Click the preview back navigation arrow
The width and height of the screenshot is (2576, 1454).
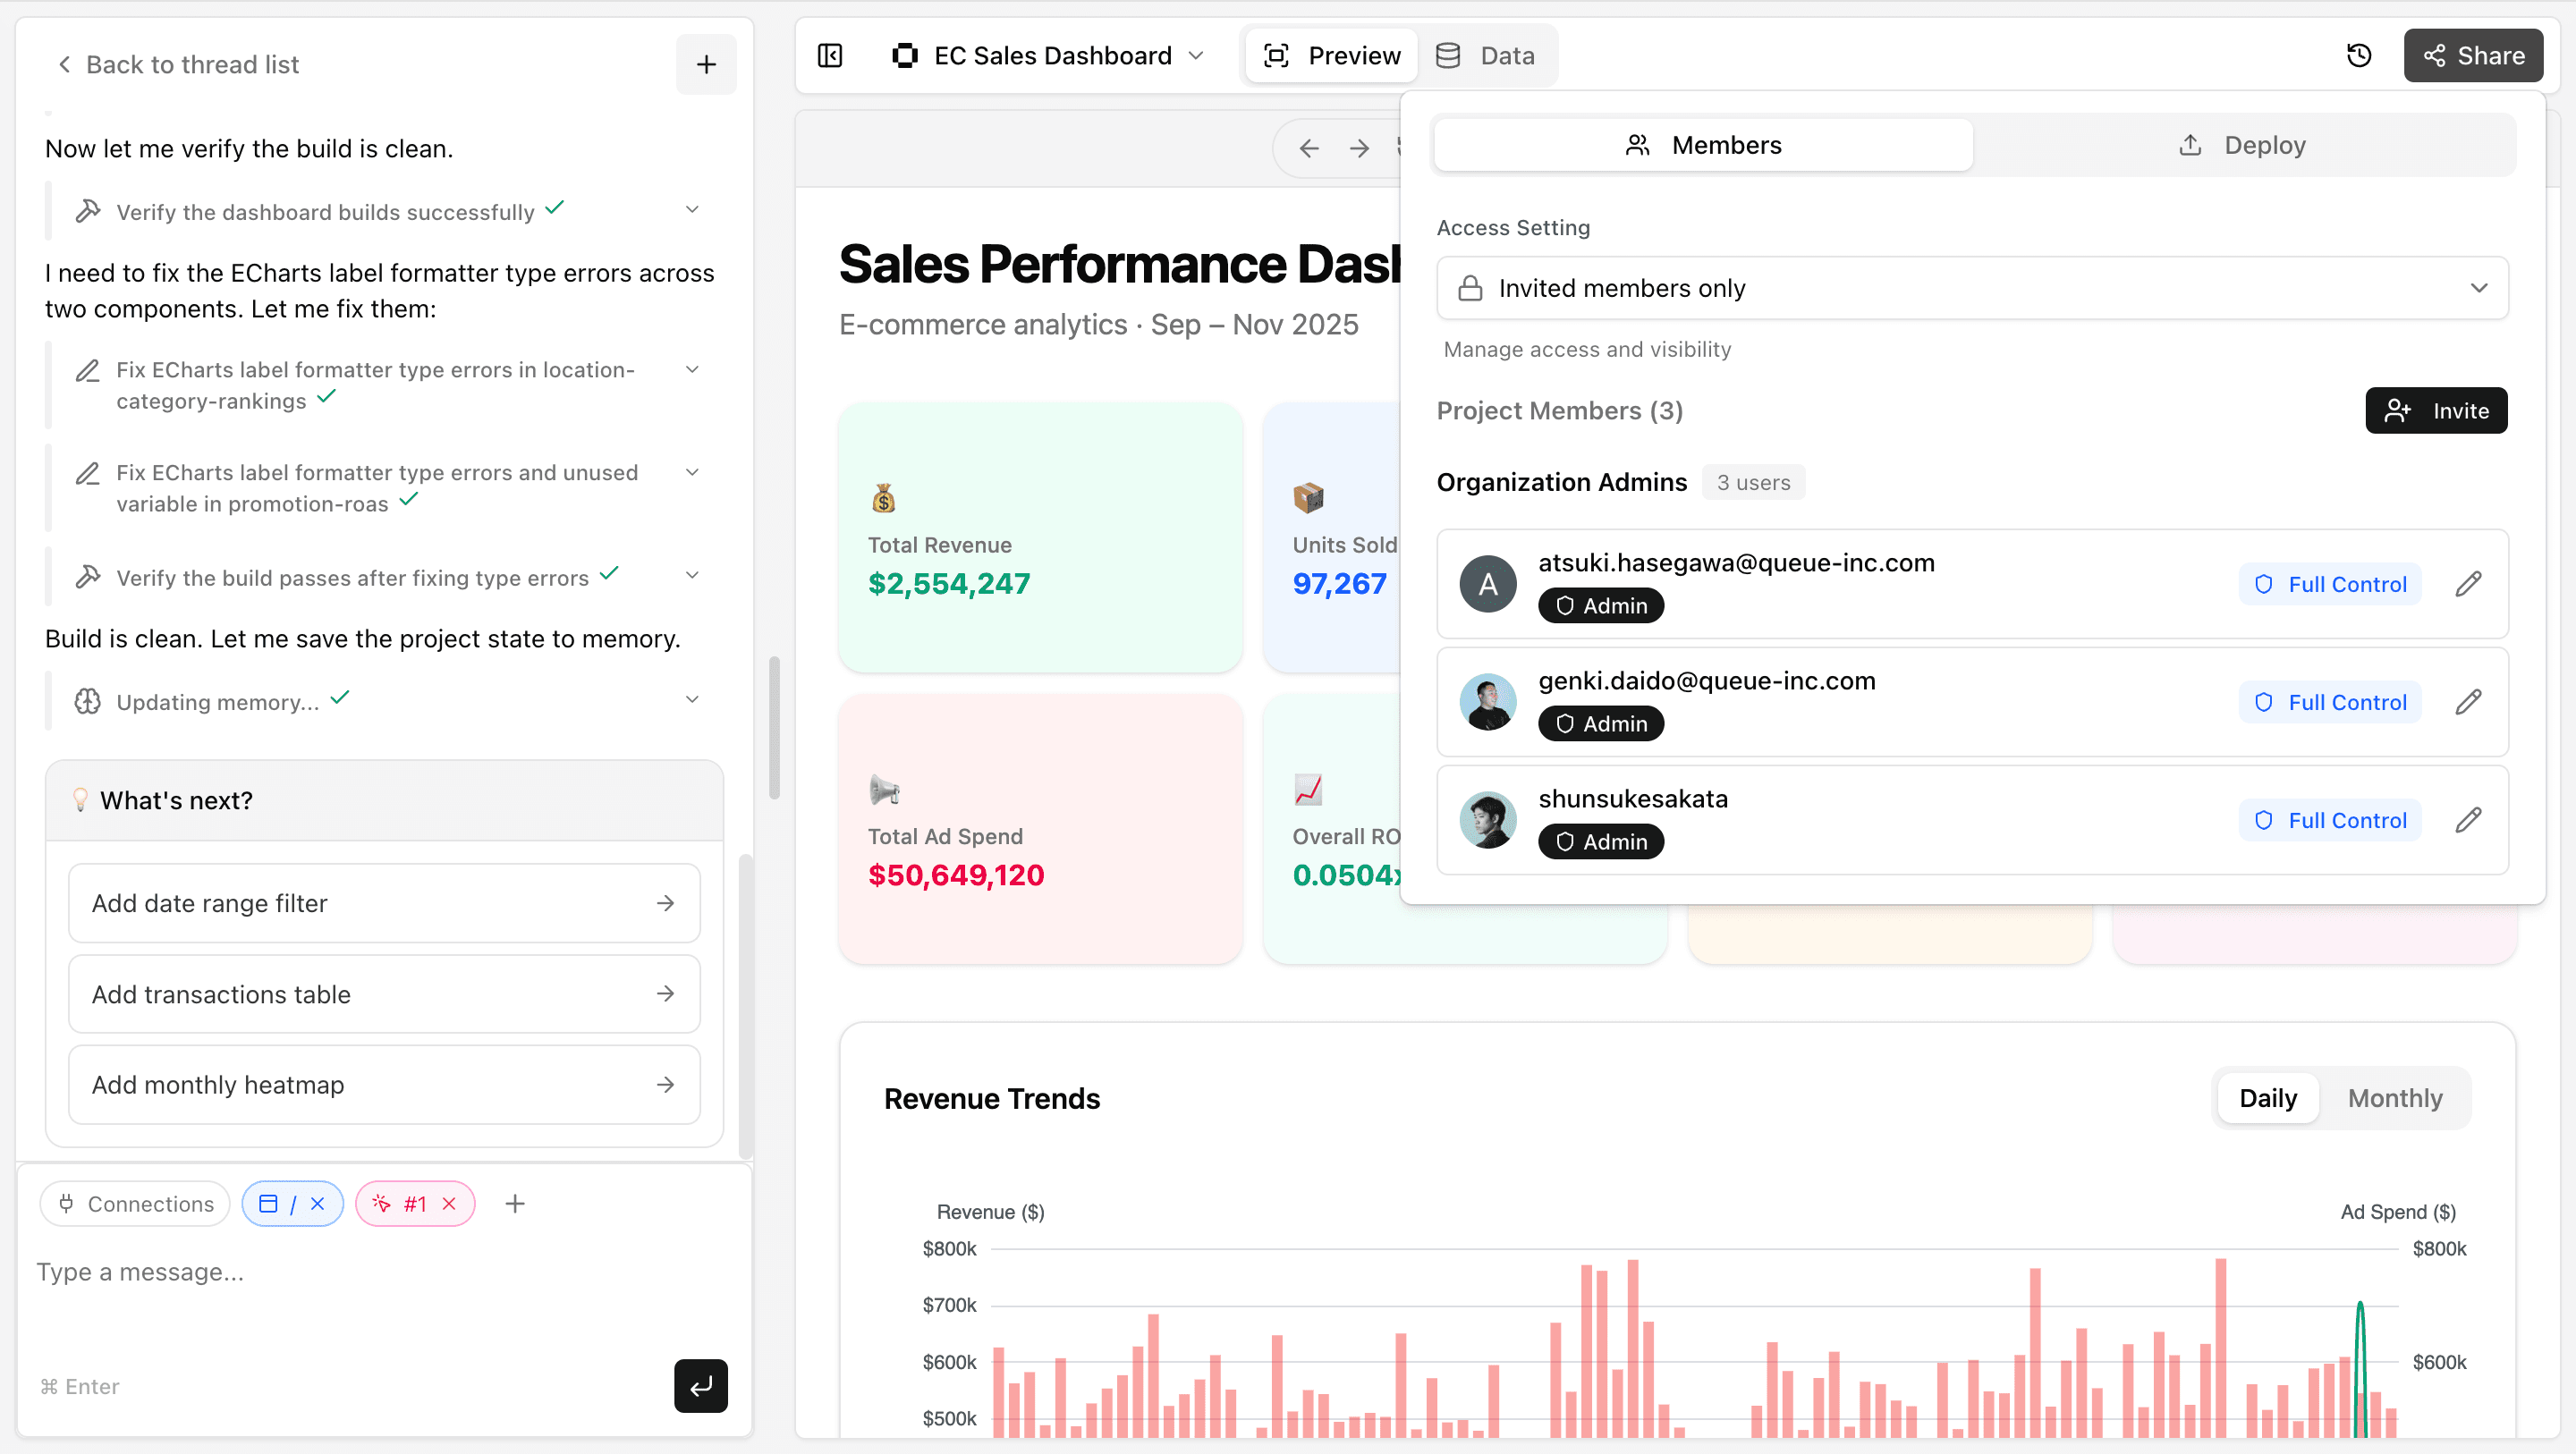tap(1308, 149)
